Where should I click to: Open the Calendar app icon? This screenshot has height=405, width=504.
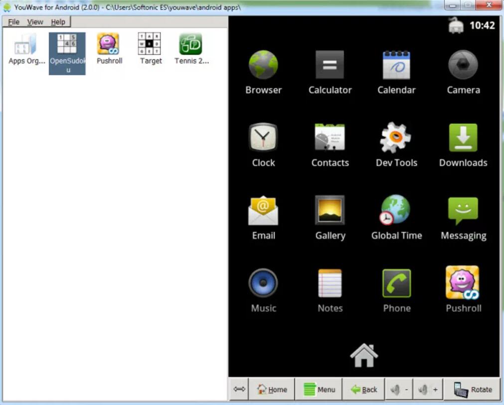pos(396,65)
